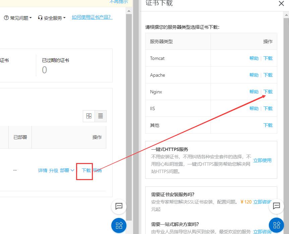Open blue apps menu button in download panel

click(x=276, y=225)
